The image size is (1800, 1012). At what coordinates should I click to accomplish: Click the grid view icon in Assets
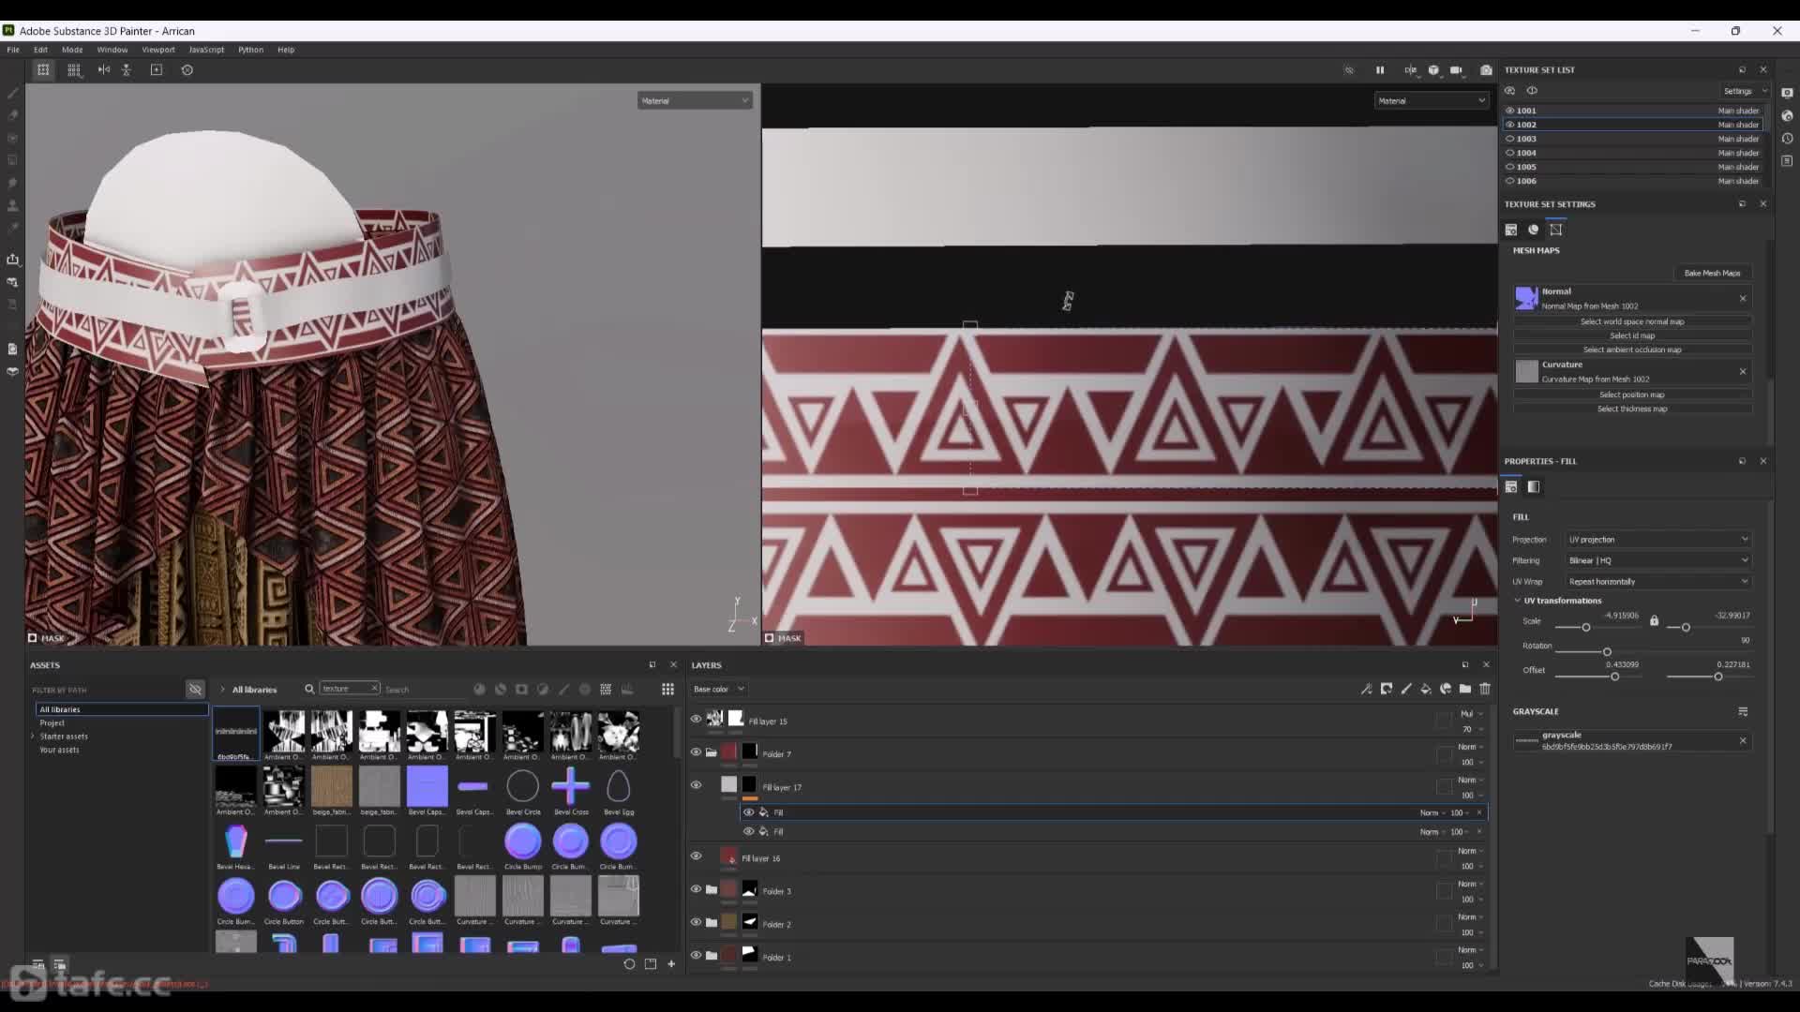[667, 690]
